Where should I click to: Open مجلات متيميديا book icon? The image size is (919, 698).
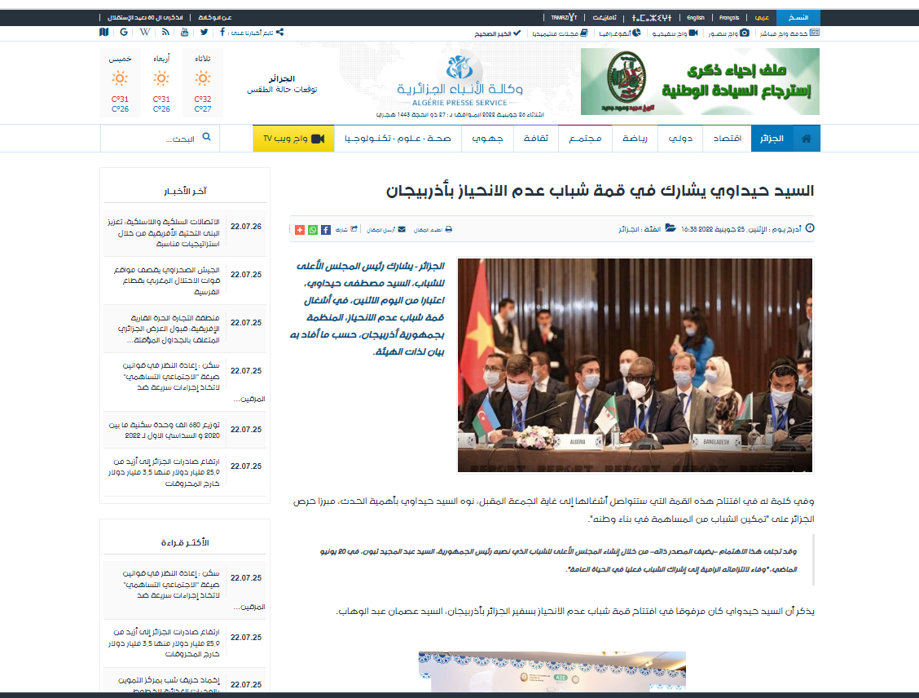coord(584,33)
